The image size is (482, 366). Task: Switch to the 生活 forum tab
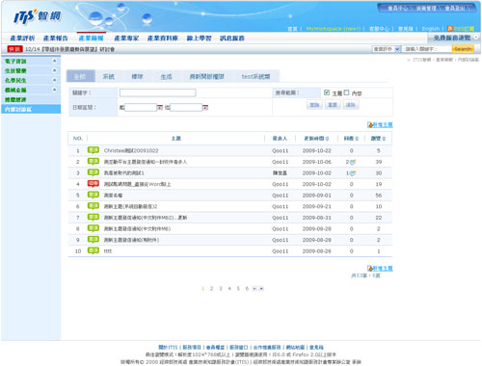166,76
